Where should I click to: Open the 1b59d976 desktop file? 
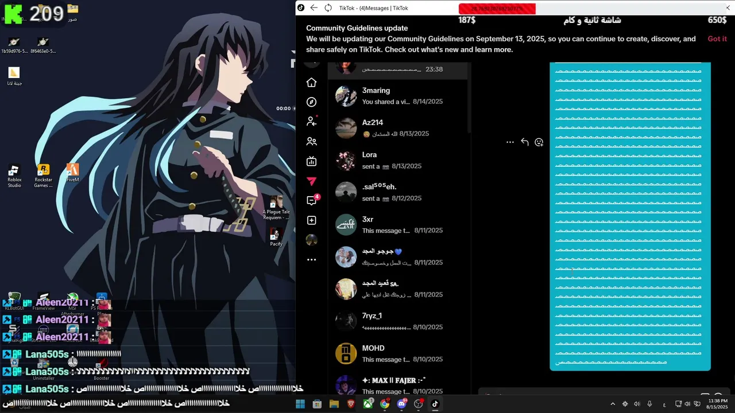(14, 45)
